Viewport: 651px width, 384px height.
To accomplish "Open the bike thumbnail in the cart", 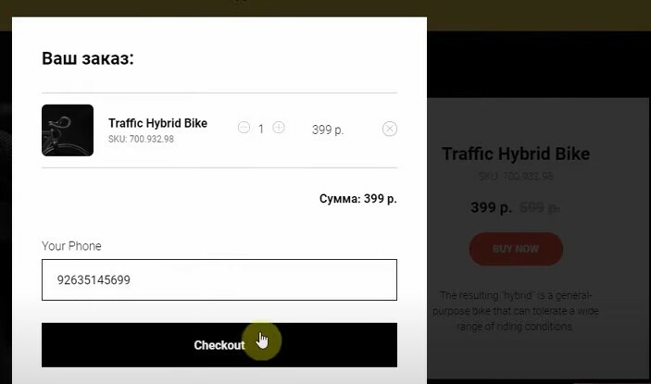I will 68,130.
